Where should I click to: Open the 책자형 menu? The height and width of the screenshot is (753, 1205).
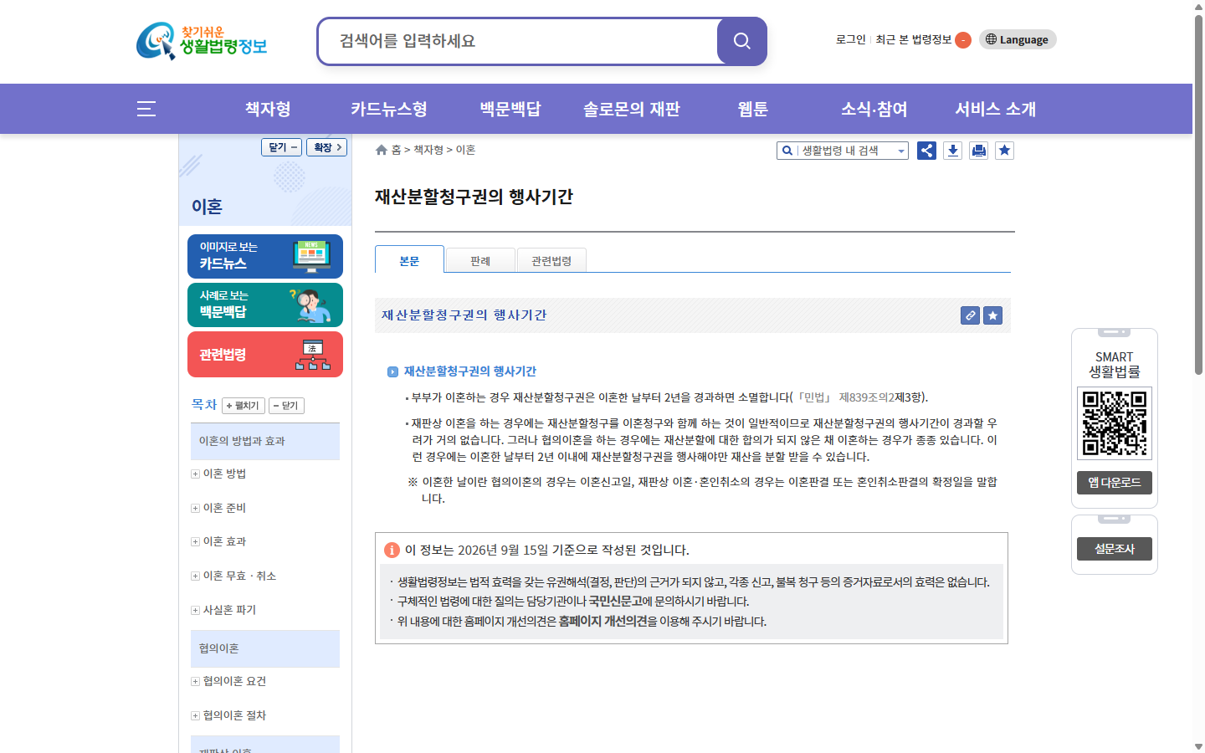pos(268,109)
